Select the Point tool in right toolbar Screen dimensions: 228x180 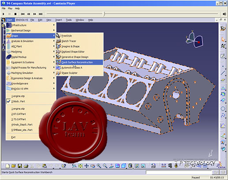pos(223,66)
